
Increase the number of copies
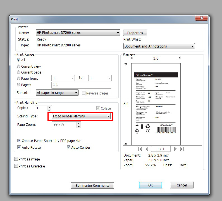tap(49, 107)
